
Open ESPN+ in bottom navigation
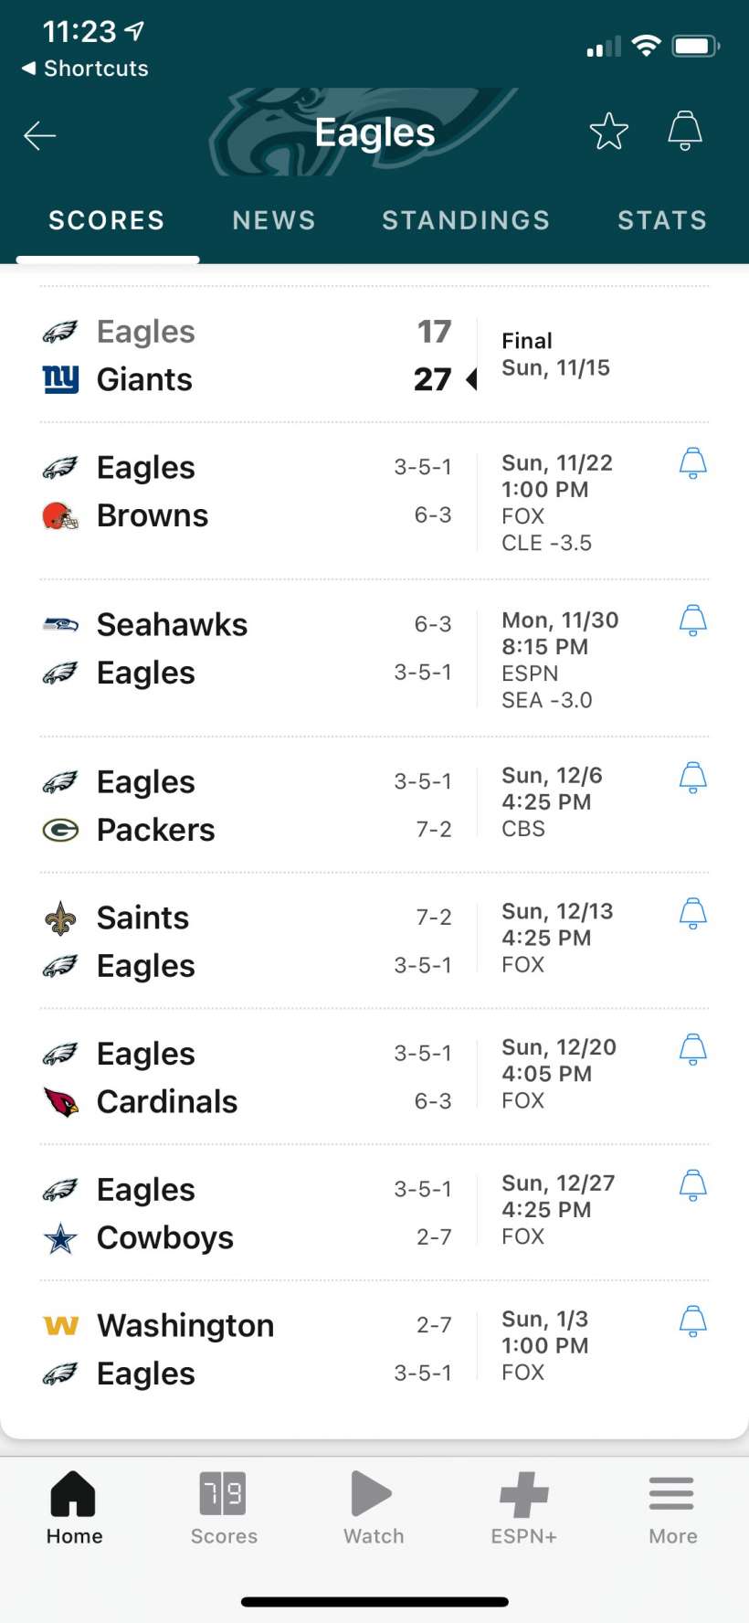pos(523,1508)
